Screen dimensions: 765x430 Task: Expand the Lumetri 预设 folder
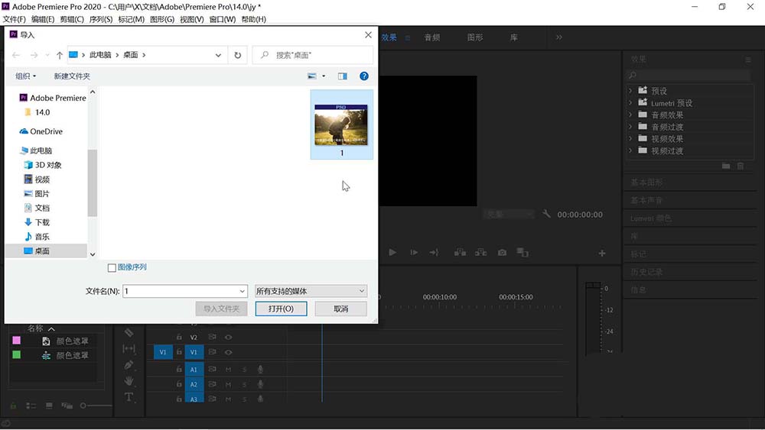click(631, 103)
